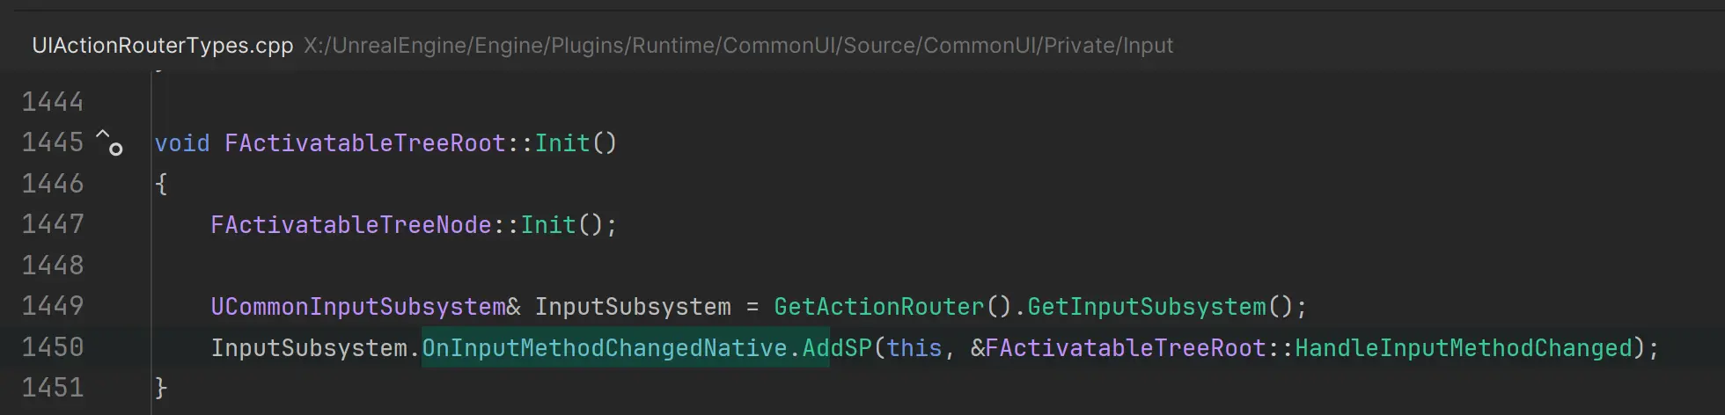
Task: Click the UCommonInputSubsystem type name
Action: [358, 307]
